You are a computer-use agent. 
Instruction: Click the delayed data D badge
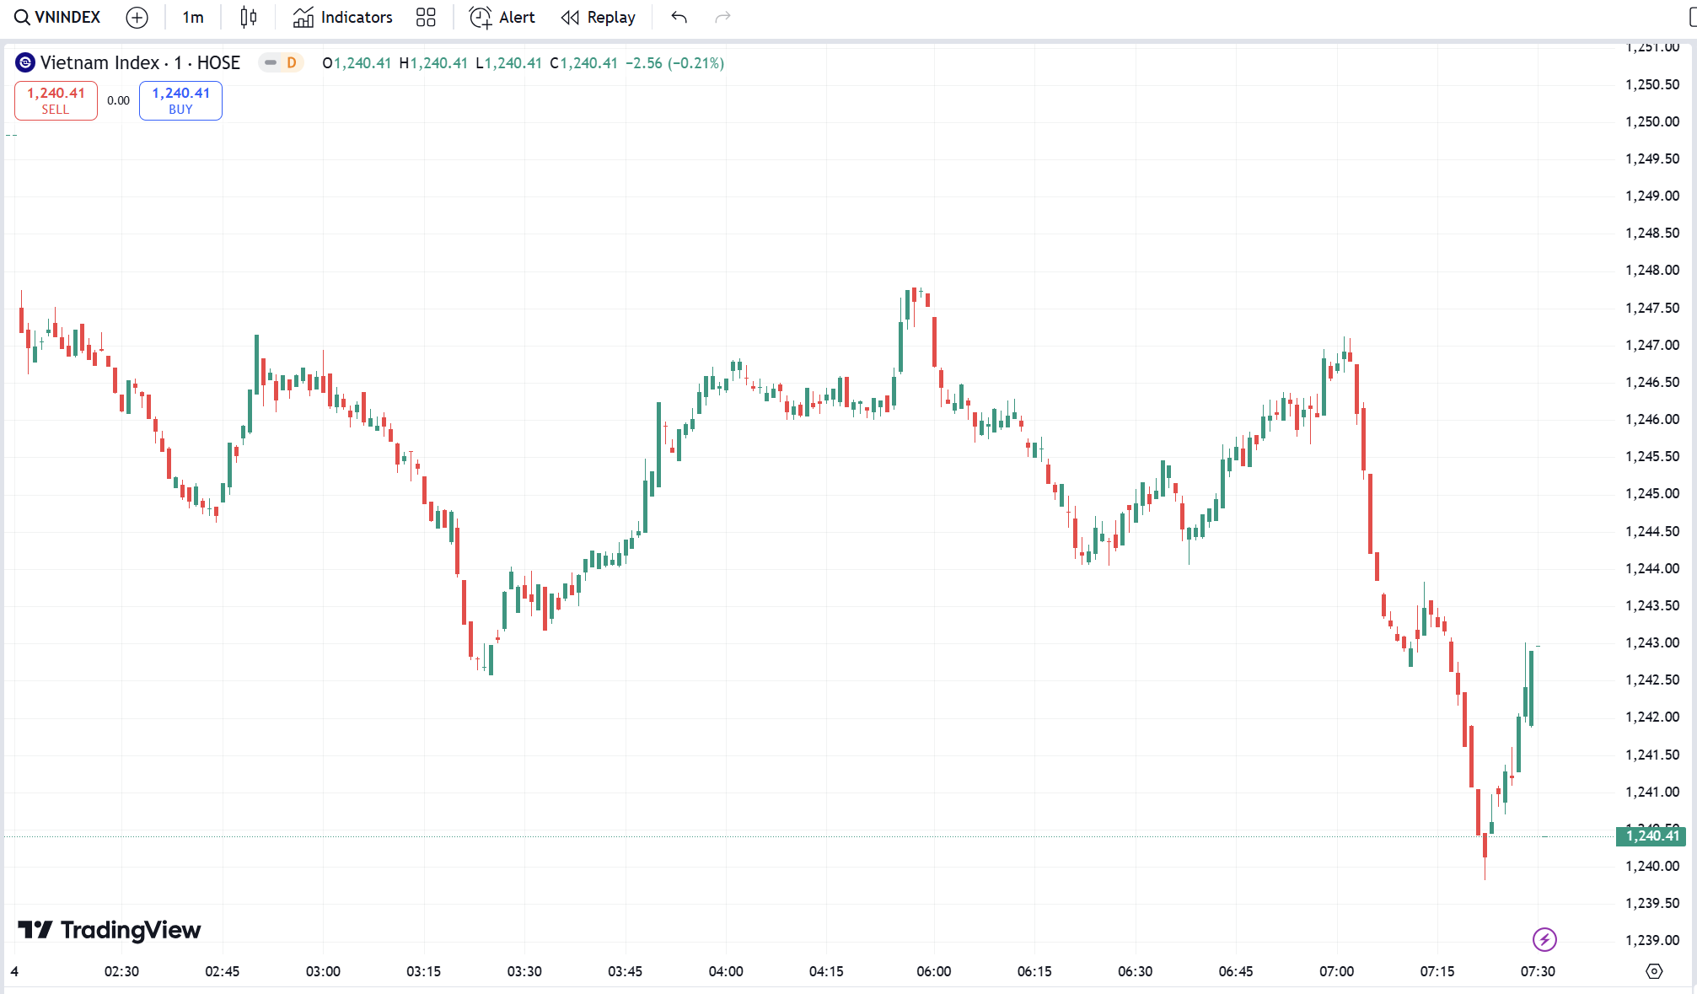(292, 62)
